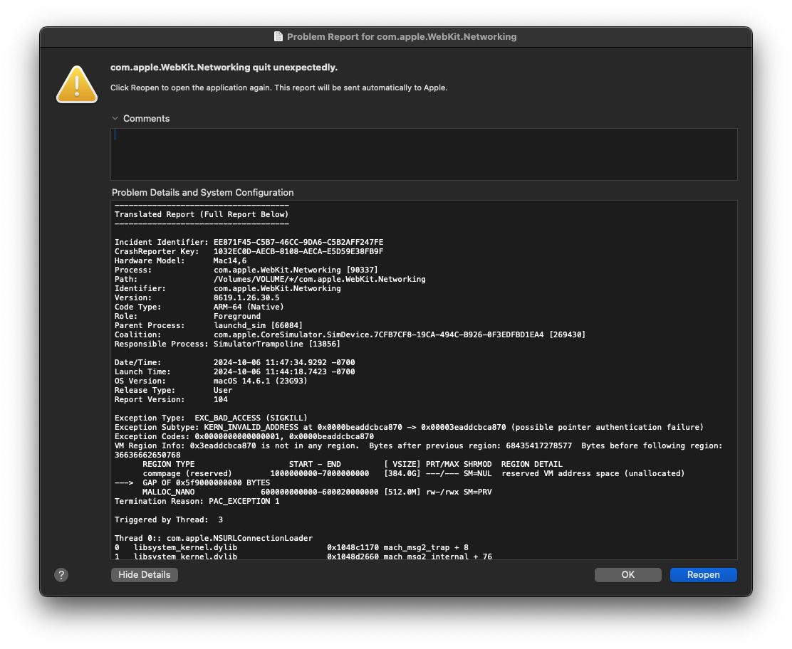Click Parent Process launchd_sim [66084]
Image resolution: width=792 pixels, height=649 pixels.
258,325
